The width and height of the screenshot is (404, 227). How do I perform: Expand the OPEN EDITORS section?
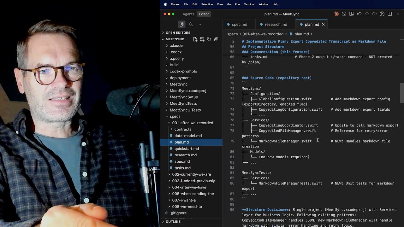(191, 33)
